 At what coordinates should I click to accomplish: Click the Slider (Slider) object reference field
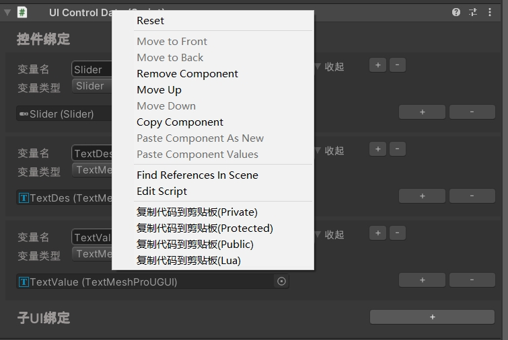[x=64, y=114]
